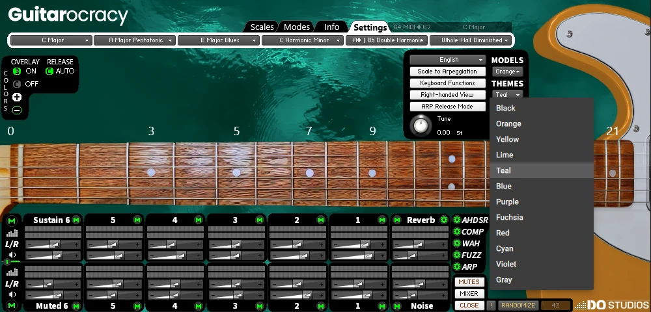The height and width of the screenshot is (312, 651).
Task: Mute the Reverb channel M icon
Action: click(397, 220)
